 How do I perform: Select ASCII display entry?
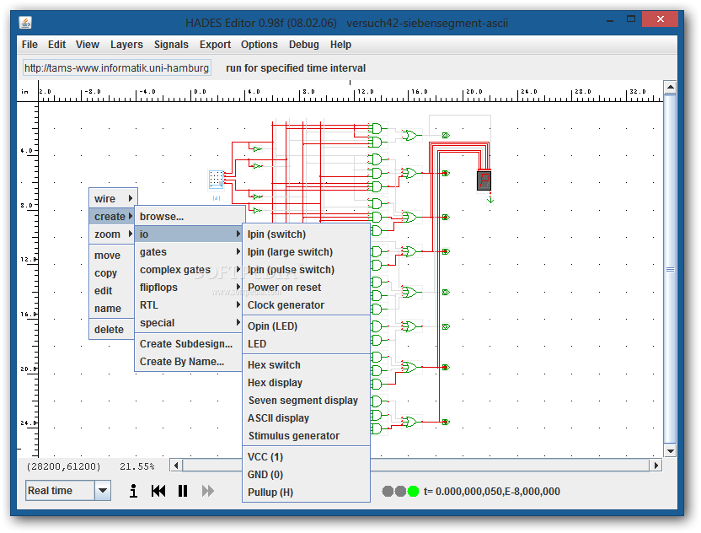pos(306,418)
